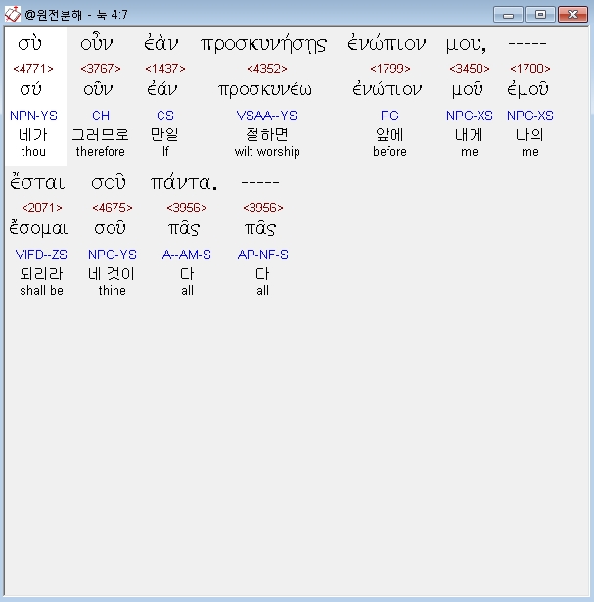Close the 원전분해 눅 4:7 window
This screenshot has height=602, width=594.
pos(572,15)
